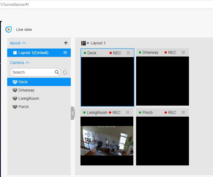Click the browser address bar URL
This screenshot has width=213, height=177.
15,4
